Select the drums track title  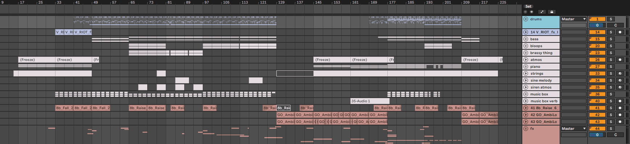coord(536,19)
